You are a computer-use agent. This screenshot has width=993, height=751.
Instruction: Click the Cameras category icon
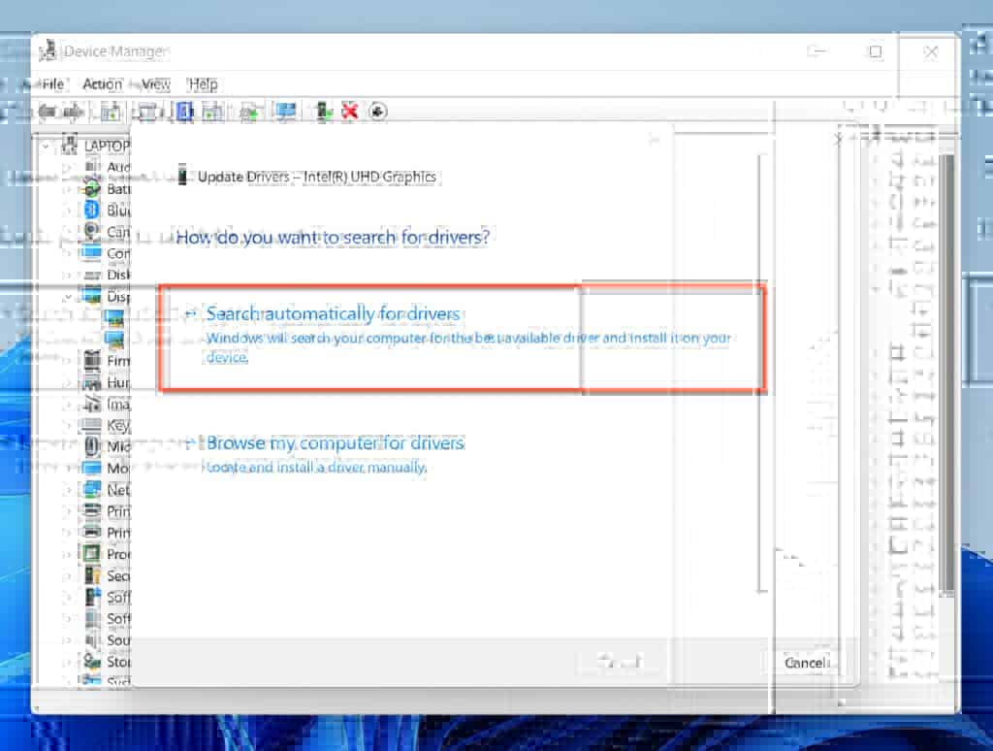[x=92, y=231]
